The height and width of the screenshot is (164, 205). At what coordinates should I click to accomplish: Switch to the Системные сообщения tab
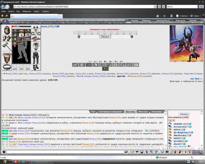(x=110, y=112)
